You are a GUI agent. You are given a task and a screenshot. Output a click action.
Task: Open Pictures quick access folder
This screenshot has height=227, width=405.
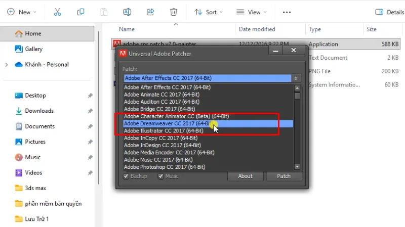tap(35, 142)
